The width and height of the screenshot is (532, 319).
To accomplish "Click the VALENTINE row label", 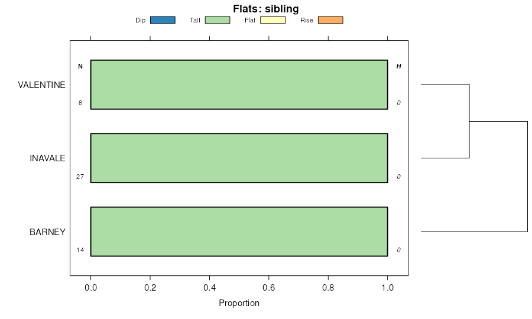I will (41, 85).
